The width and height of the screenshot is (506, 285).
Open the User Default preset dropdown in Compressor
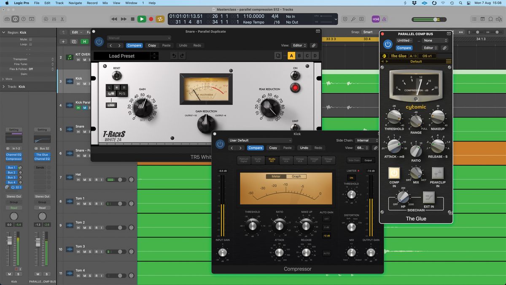[260, 140]
